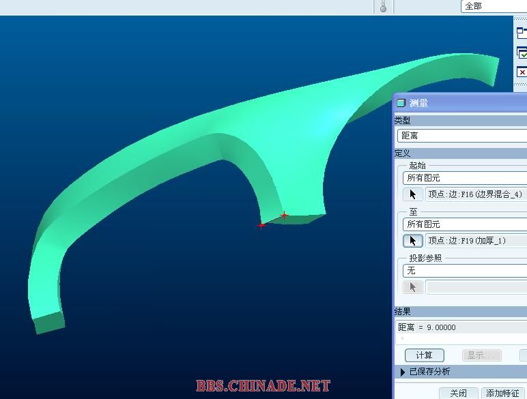
Task: Click the 添加特征 button
Action: 504,393
